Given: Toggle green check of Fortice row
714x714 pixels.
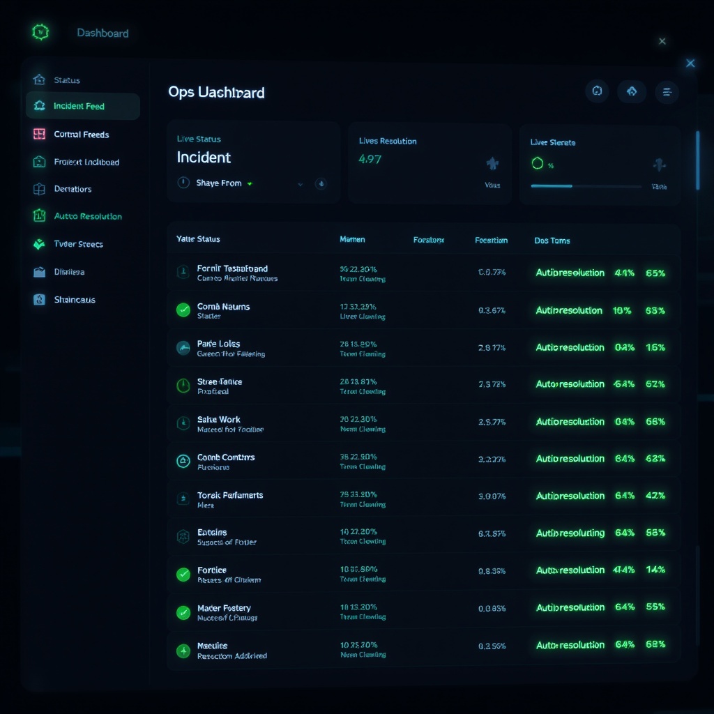Looking at the screenshot, I should pos(183,575).
